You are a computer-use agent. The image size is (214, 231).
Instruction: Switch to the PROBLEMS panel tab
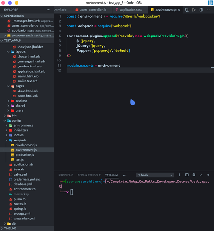tap(66, 175)
